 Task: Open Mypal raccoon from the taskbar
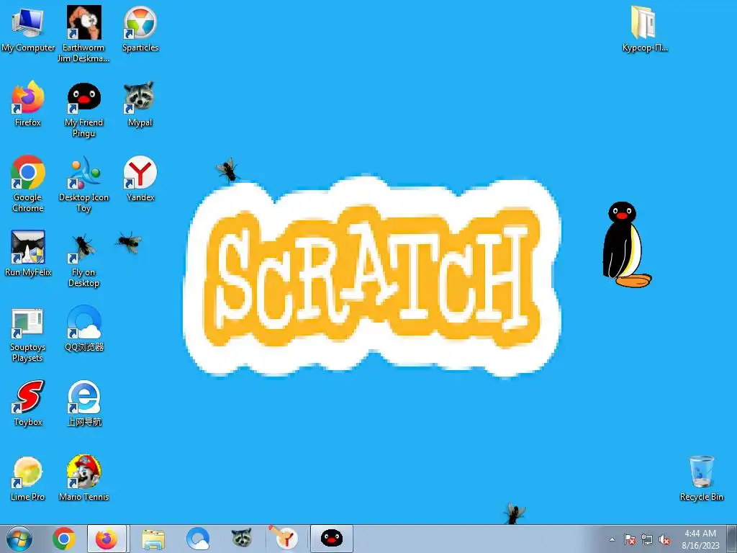pos(242,539)
